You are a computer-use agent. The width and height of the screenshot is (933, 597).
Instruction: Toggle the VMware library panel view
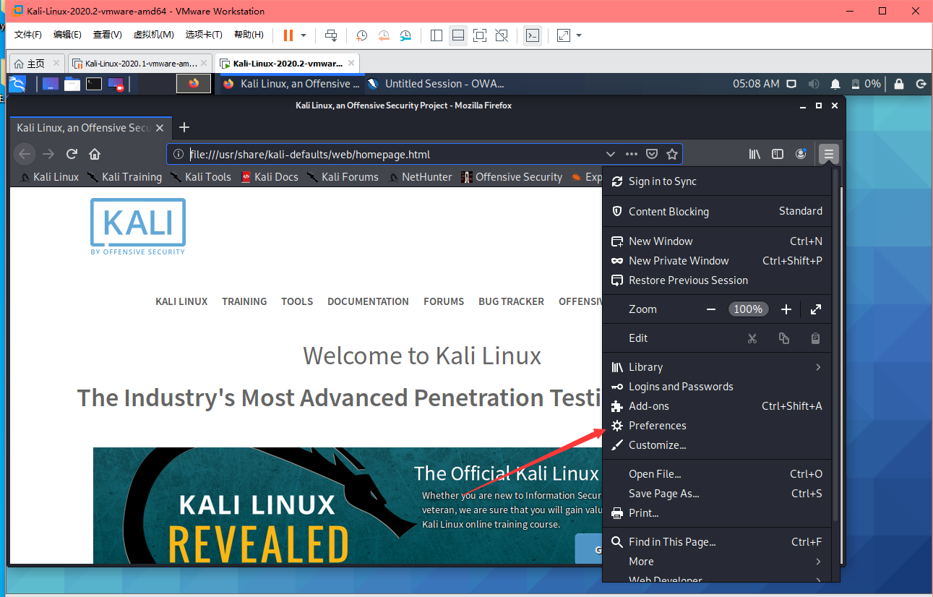436,35
